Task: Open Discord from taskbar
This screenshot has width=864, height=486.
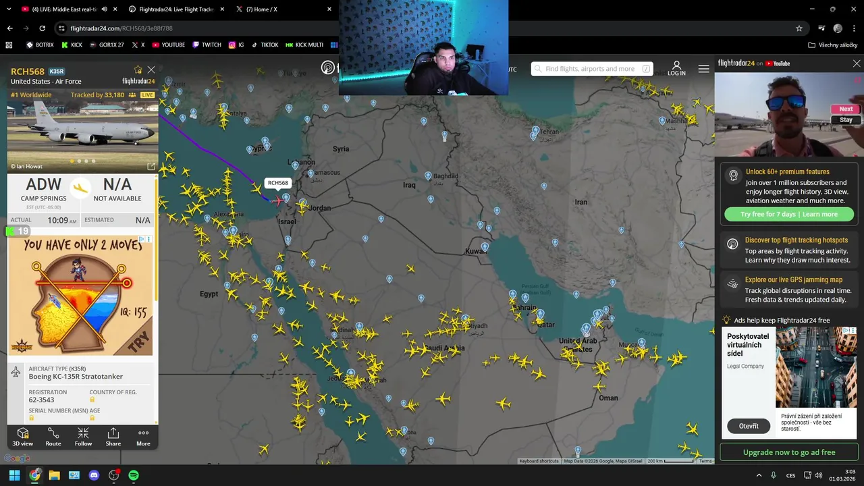Action: (94, 475)
